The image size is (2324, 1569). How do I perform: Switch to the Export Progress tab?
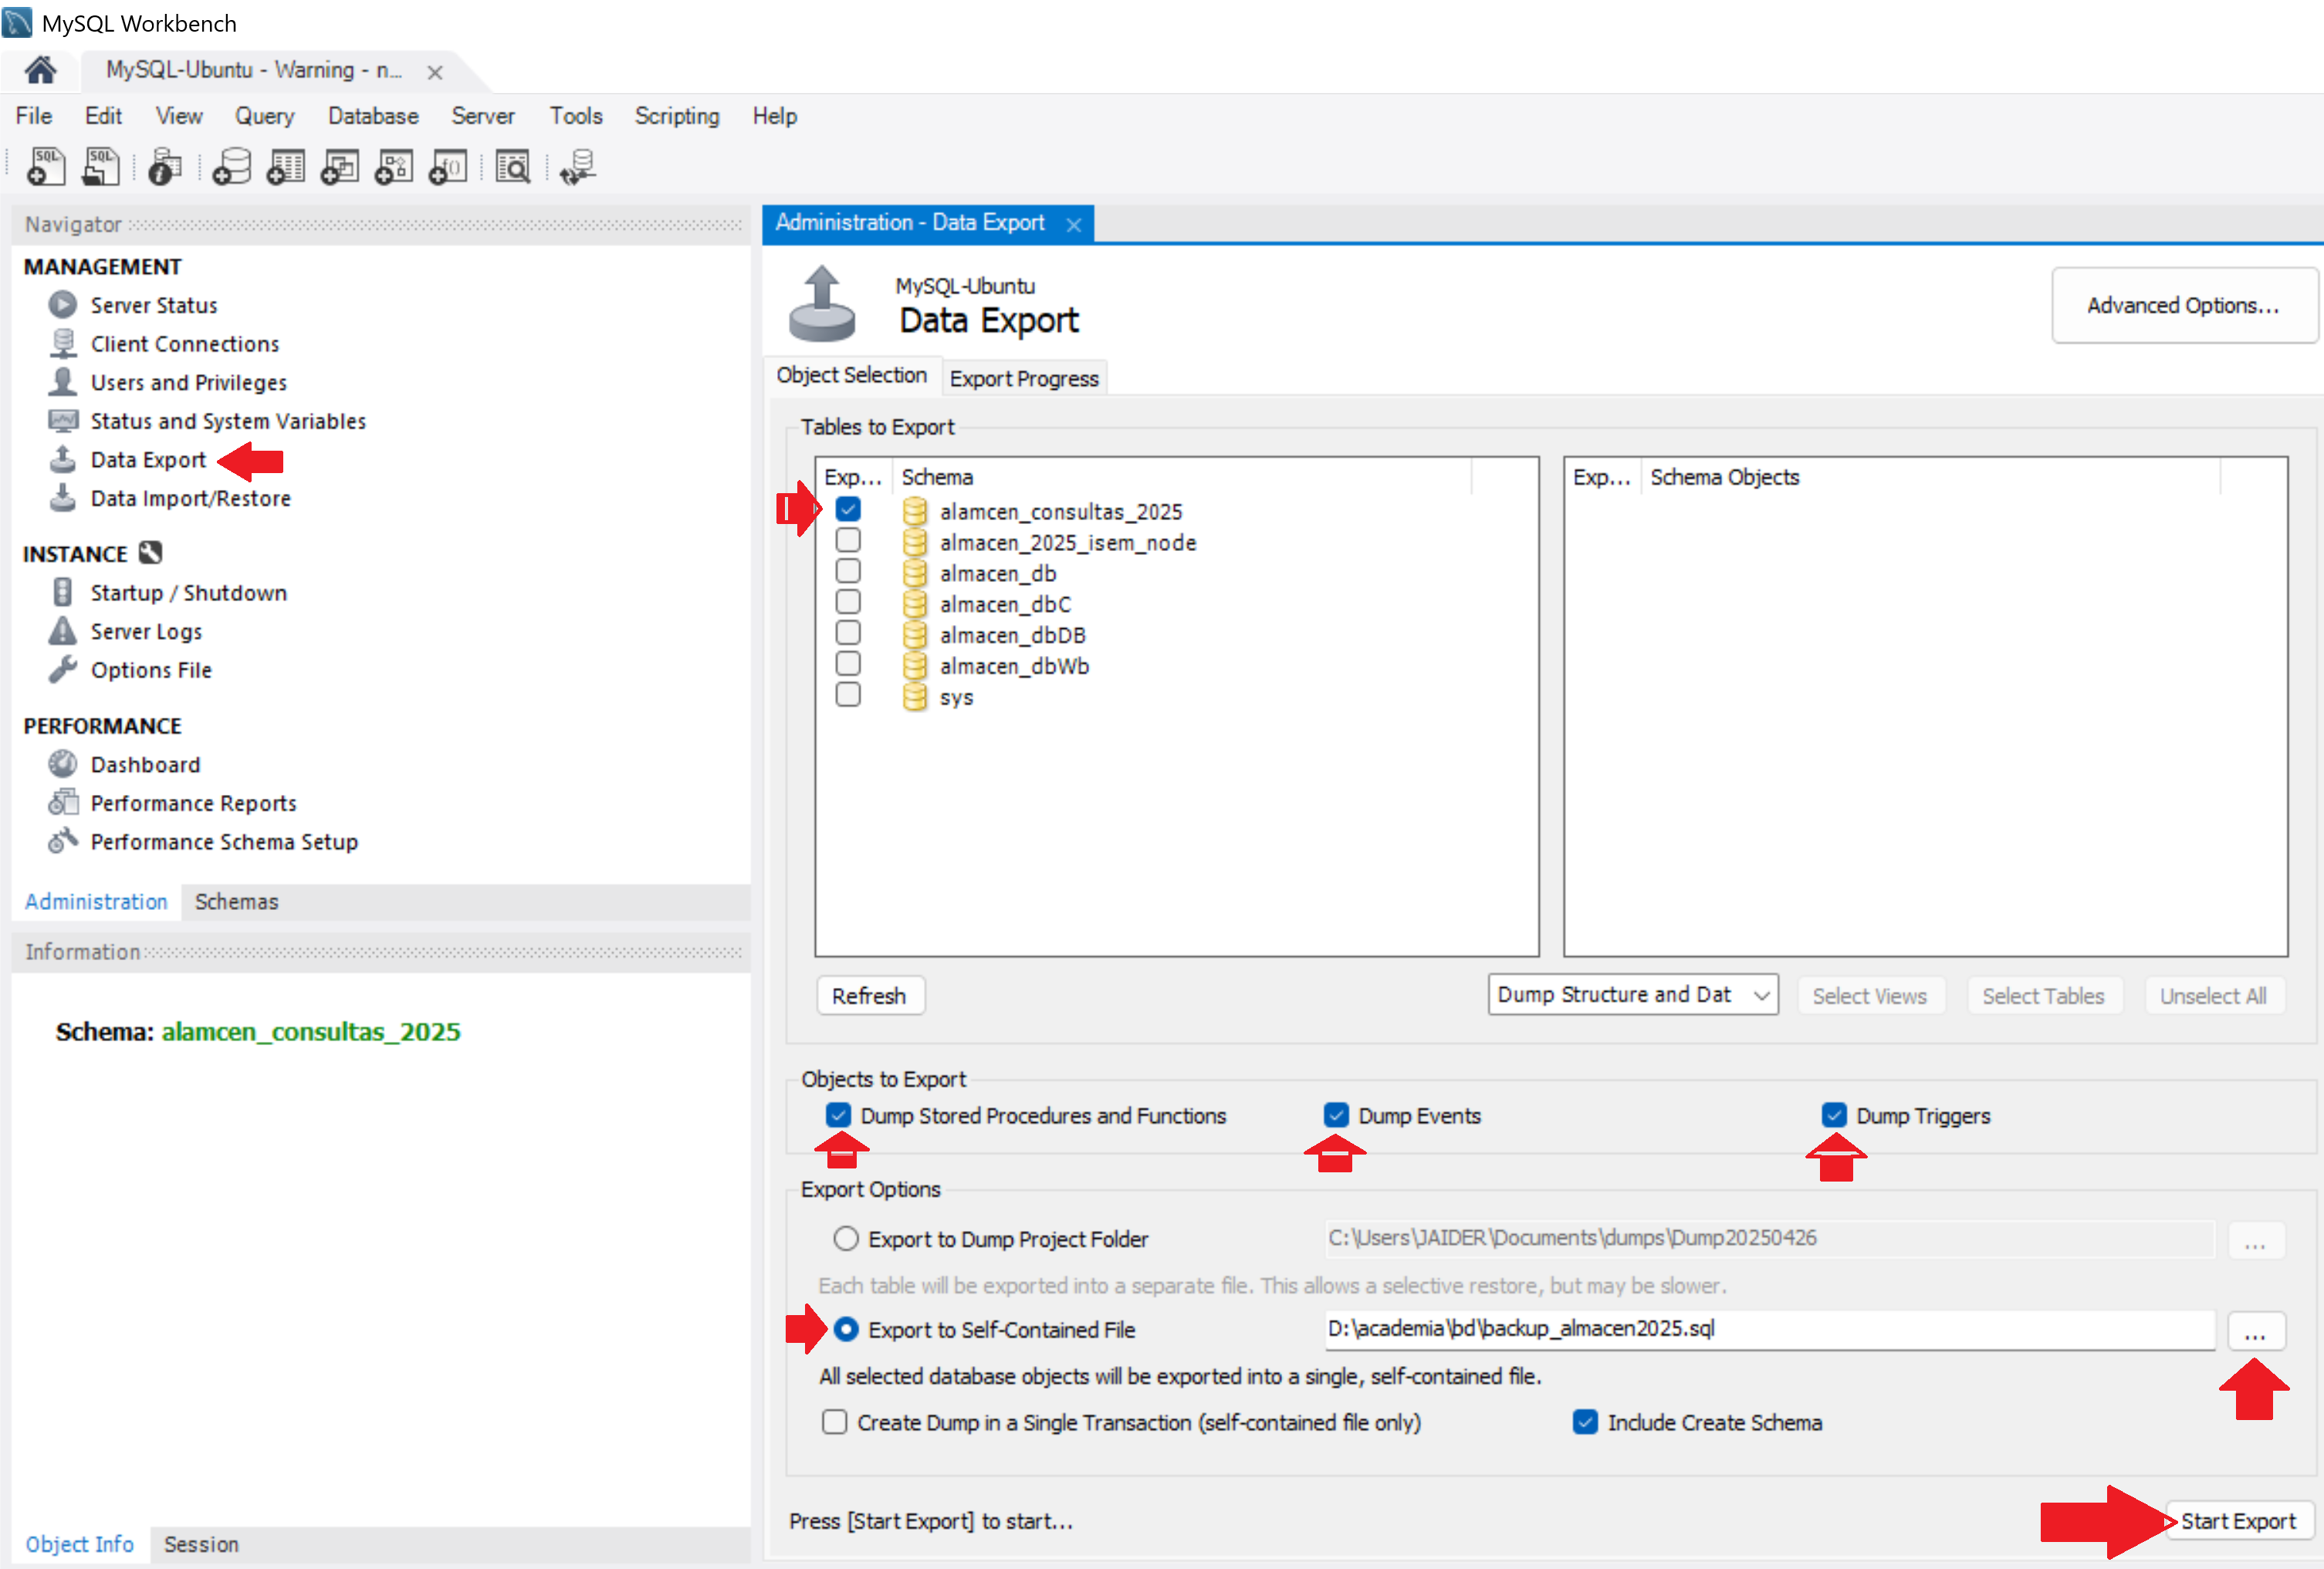(1024, 379)
